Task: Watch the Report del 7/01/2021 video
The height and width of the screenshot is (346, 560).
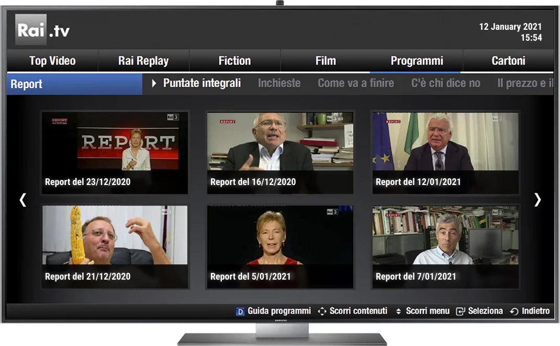Action: (445, 246)
